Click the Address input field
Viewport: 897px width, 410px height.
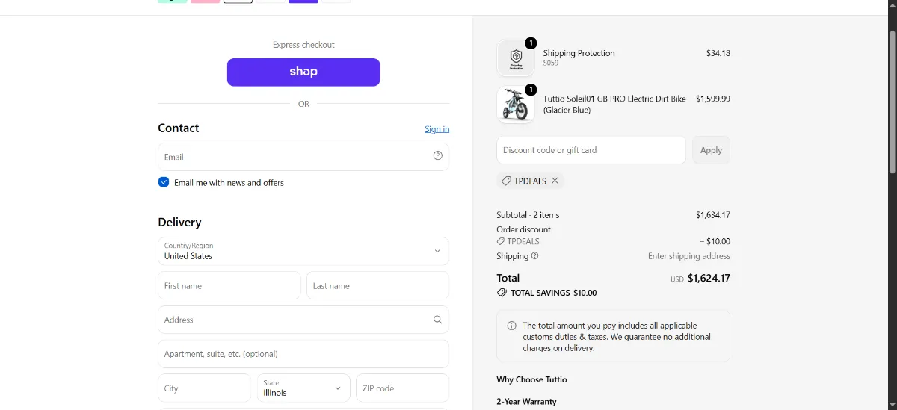click(x=303, y=320)
